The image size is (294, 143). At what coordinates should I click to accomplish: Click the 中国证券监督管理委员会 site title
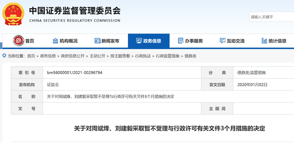[75, 11]
